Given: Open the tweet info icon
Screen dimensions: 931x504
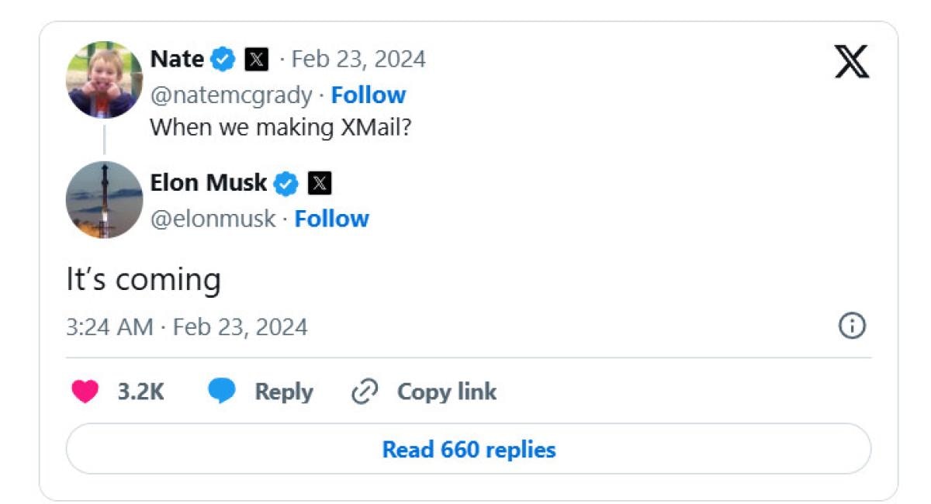Looking at the screenshot, I should coord(852,326).
